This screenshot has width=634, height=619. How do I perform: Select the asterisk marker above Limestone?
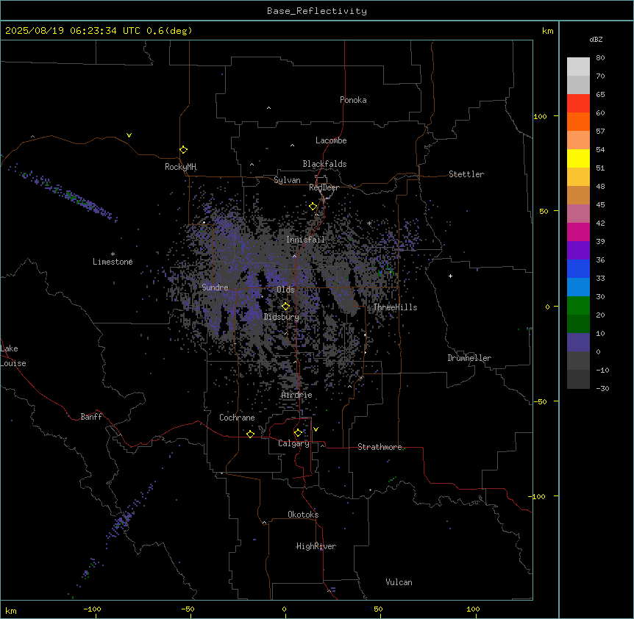113,254
